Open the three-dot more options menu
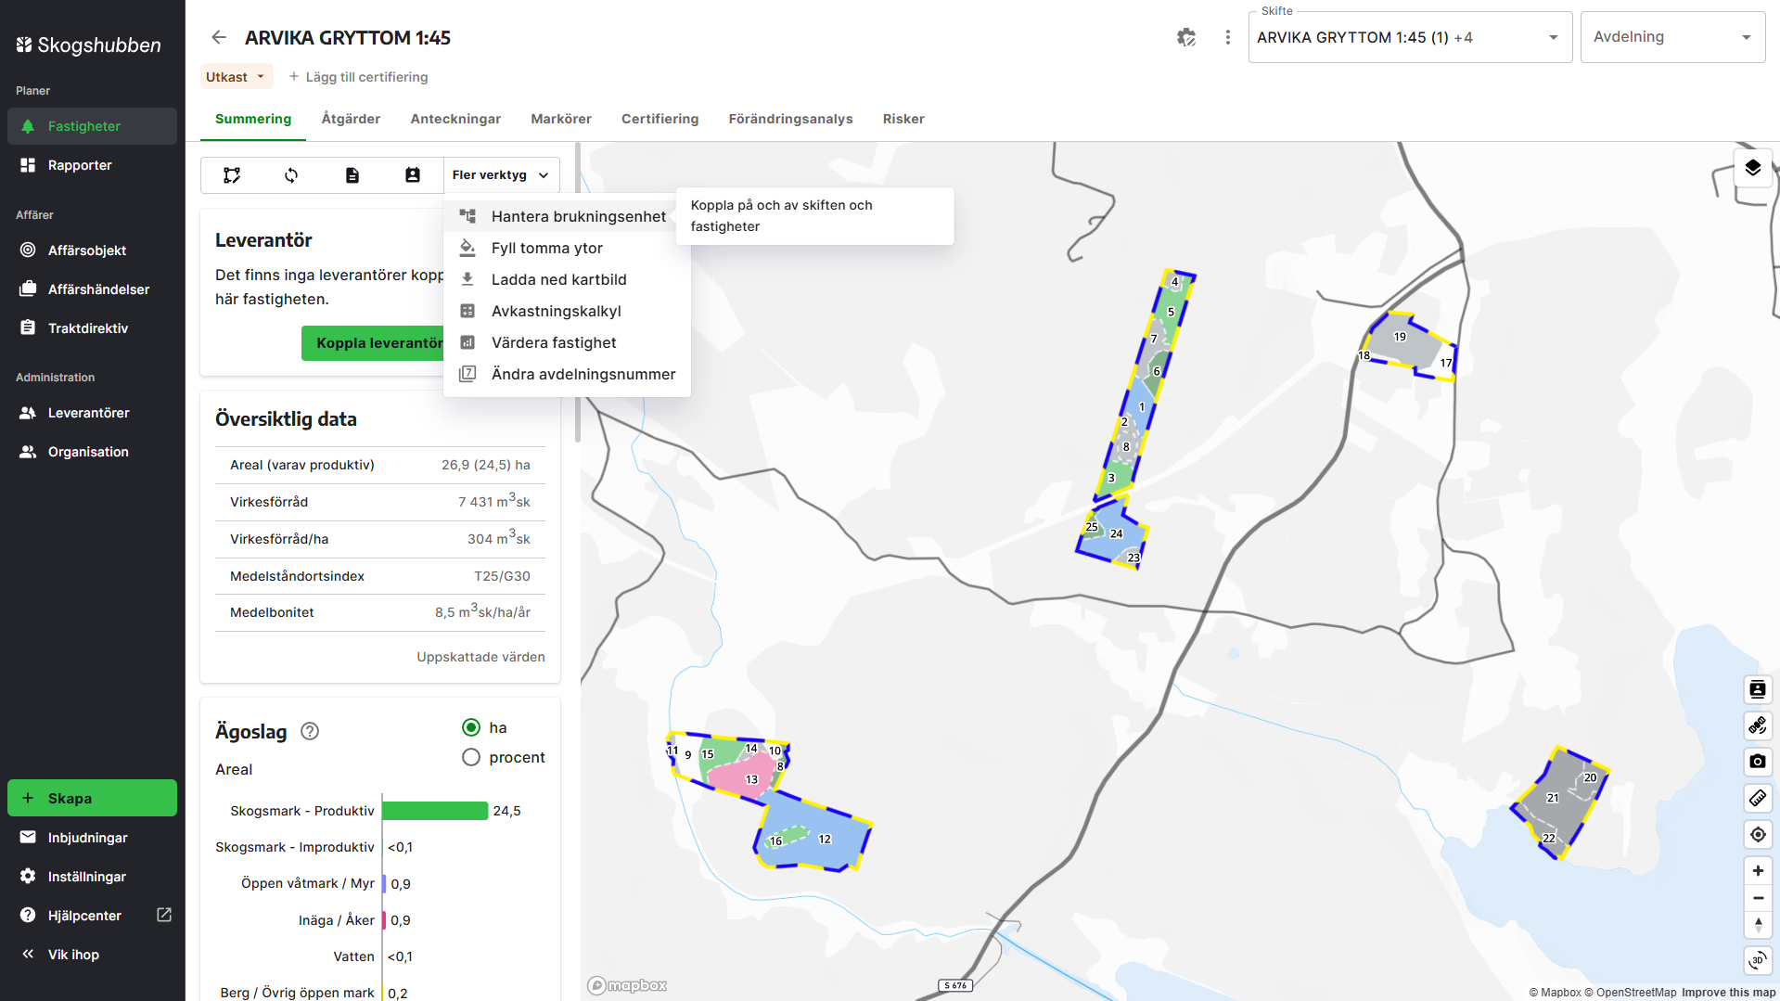This screenshot has width=1780, height=1001. tap(1228, 37)
